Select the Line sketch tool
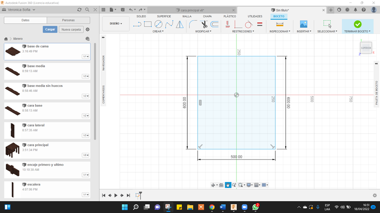The width and height of the screenshot is (380, 213). [x=137, y=24]
